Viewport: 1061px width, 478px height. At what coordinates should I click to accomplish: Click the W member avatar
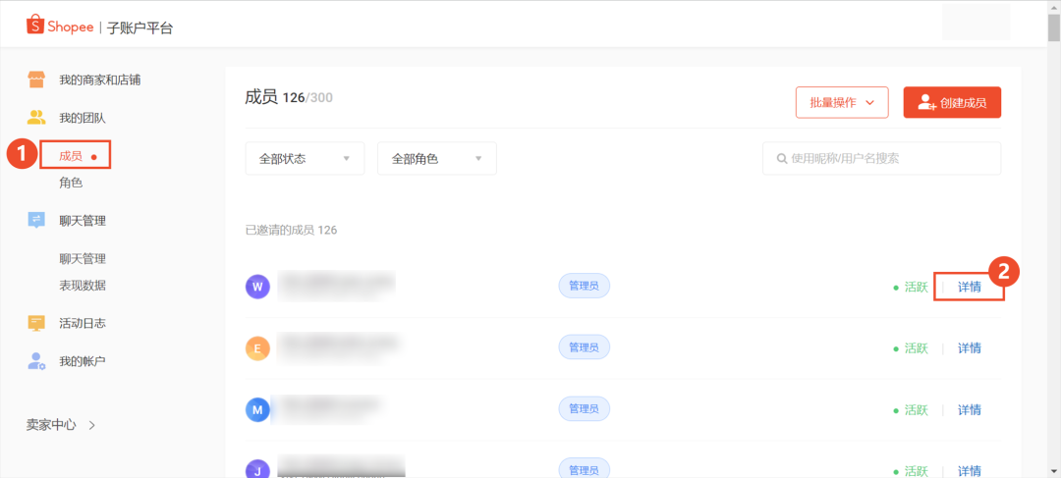tap(257, 287)
